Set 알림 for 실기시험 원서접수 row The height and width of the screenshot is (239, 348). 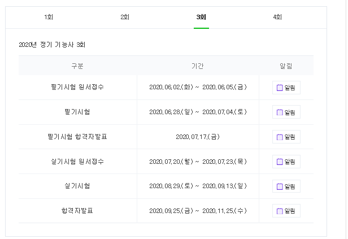tap(286, 162)
